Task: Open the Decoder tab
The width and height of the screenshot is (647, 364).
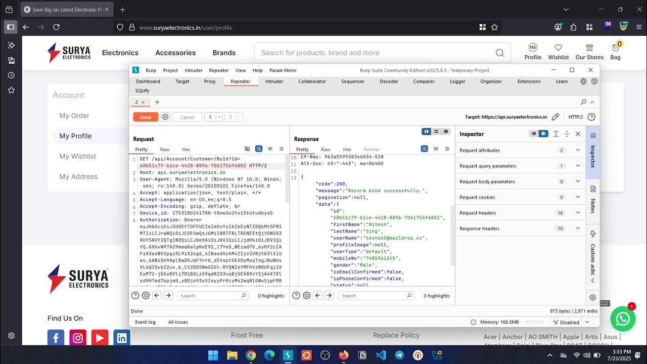Action: [x=389, y=81]
